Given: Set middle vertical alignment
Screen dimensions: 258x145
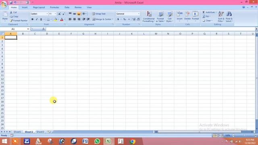Looking at the screenshot, I should point(75,14).
